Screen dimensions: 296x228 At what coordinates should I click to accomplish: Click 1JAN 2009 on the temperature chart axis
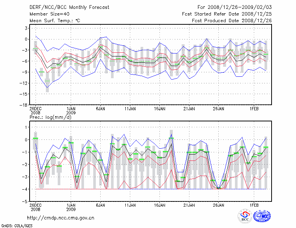point(71,111)
